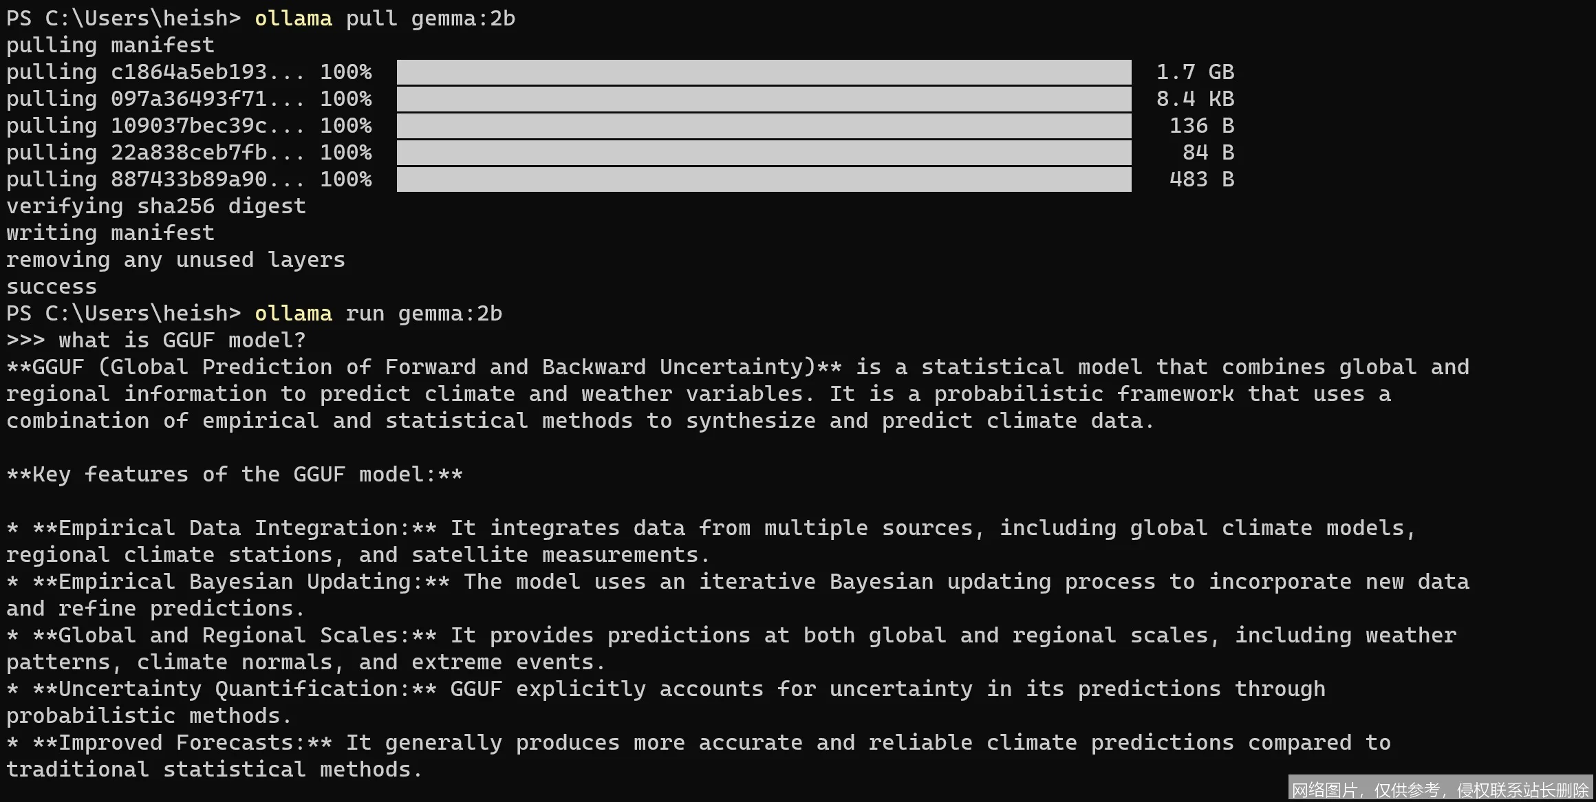Screen dimensions: 1596x802
Task: Click the "success" status line
Action: pos(52,287)
